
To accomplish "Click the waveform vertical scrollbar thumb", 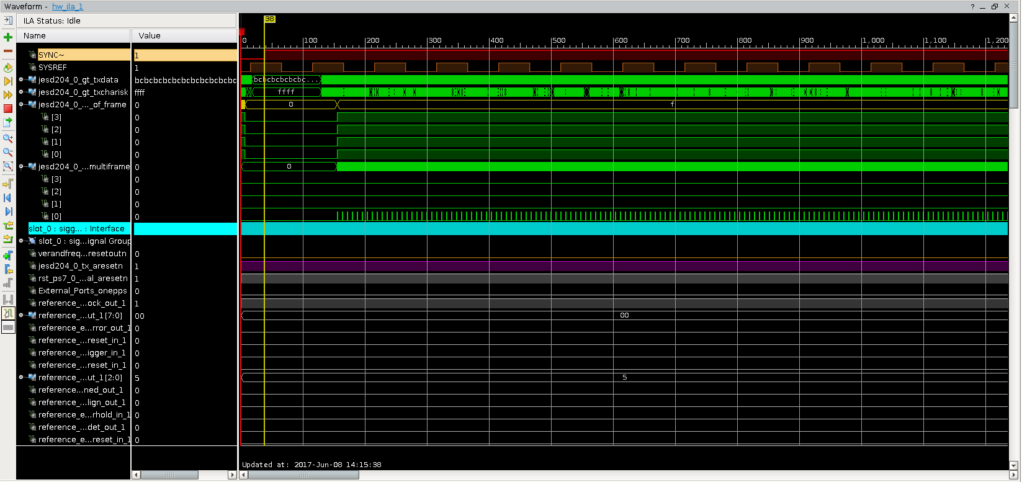I will pyautogui.click(x=1014, y=65).
